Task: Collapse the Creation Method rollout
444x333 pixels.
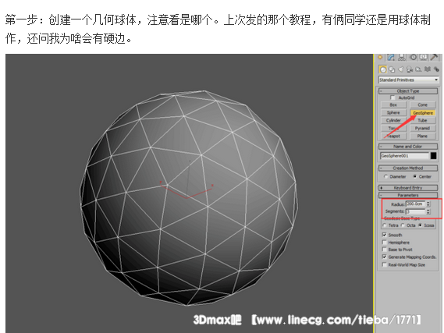Action: pos(408,168)
